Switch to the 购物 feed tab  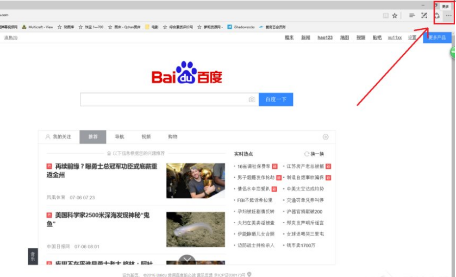tap(173, 137)
